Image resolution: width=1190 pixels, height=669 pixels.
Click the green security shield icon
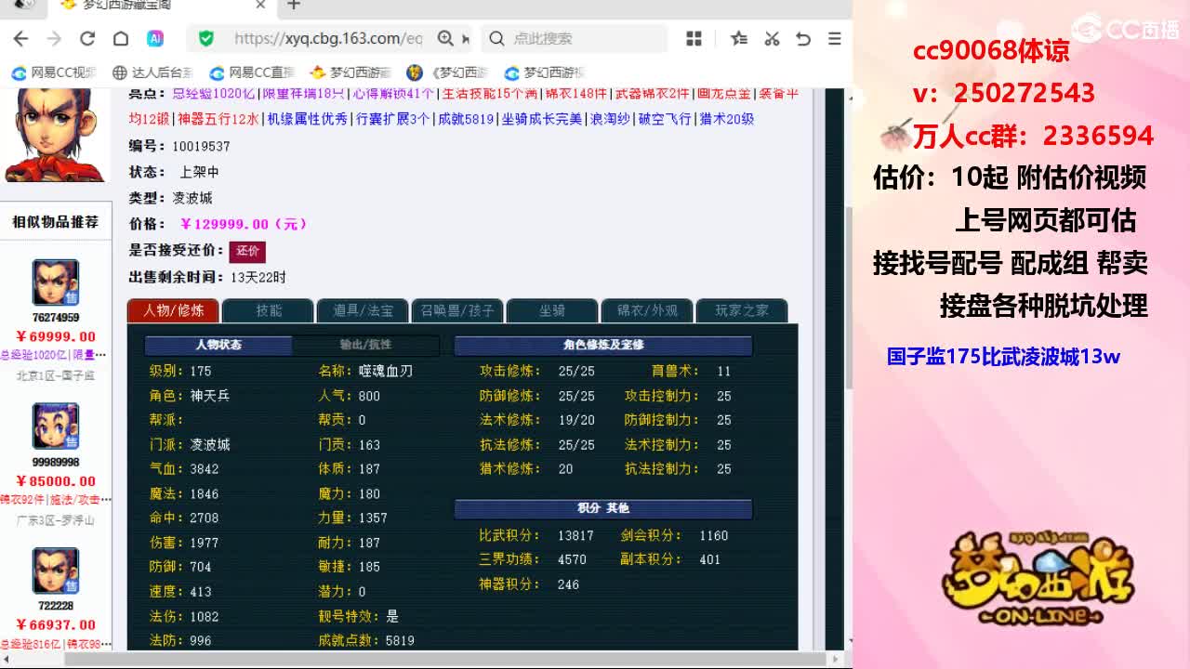(x=206, y=38)
